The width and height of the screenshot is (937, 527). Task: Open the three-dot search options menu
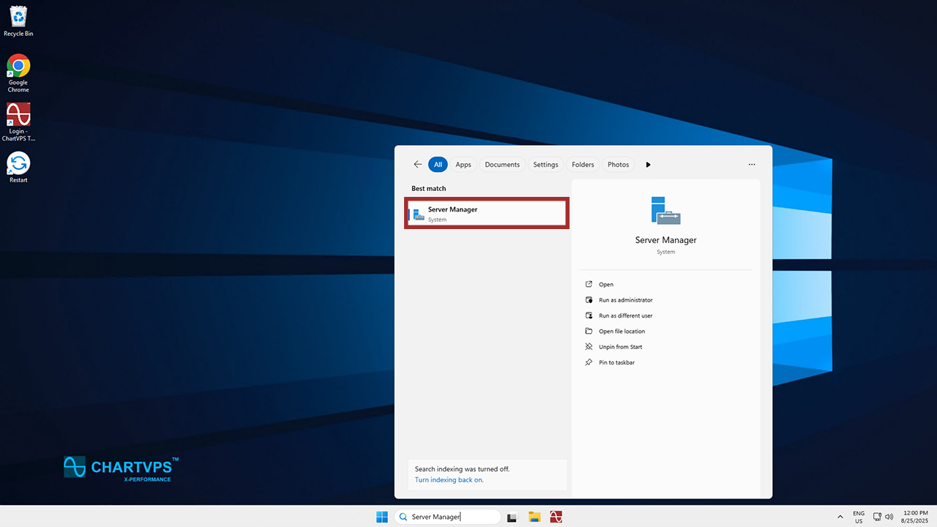(x=751, y=165)
